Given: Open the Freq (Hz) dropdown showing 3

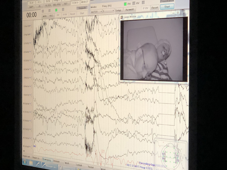Looking at the screenshot, I should pos(108,11).
